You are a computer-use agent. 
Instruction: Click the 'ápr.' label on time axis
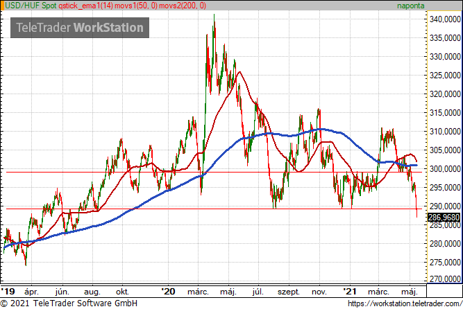[31, 292]
